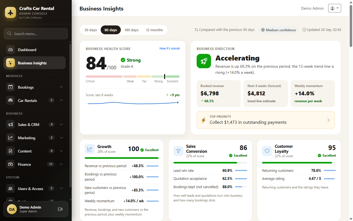Expand the Marketing submenu chevron
Image resolution: width=353 pixels, height=221 pixels.
coord(61,138)
